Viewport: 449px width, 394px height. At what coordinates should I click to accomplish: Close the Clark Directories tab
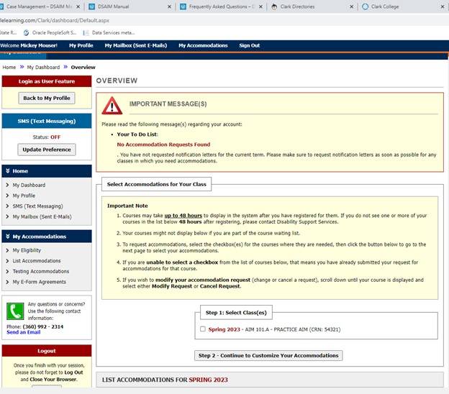(351, 6)
